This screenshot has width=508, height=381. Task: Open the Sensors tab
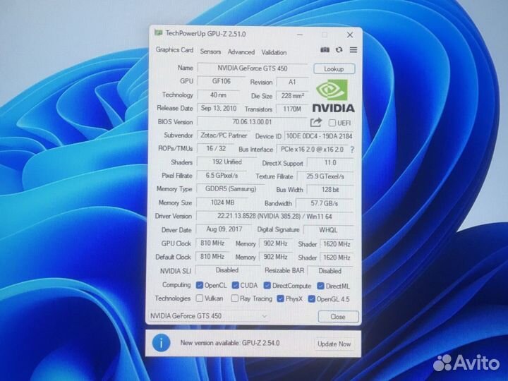pos(210,52)
